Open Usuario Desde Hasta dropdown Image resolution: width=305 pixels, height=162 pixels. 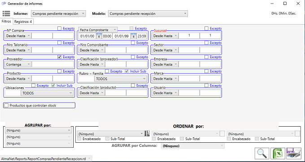(x=165, y=93)
